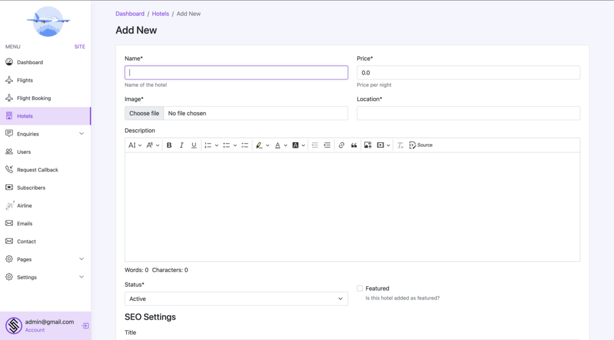Click the Choose file button
Viewport: 614px width, 340px height.
click(x=144, y=113)
